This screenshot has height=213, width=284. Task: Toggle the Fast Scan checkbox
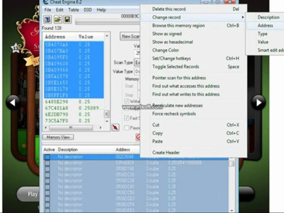tap(127, 118)
